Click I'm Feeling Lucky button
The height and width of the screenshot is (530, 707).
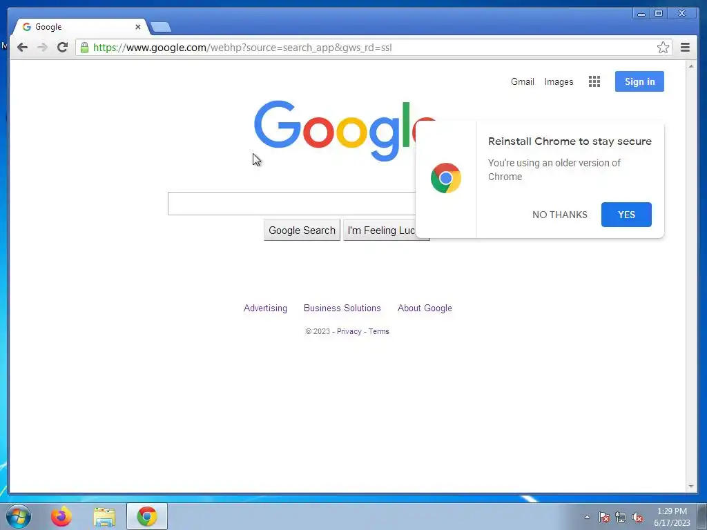pyautogui.click(x=380, y=230)
